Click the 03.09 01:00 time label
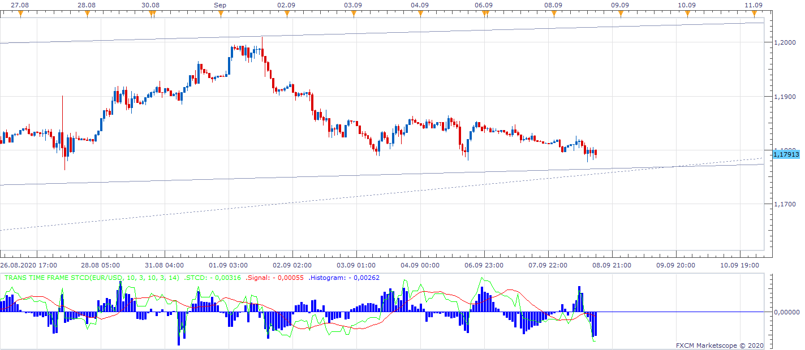Image resolution: width=805 pixels, height=350 pixels. click(356, 265)
